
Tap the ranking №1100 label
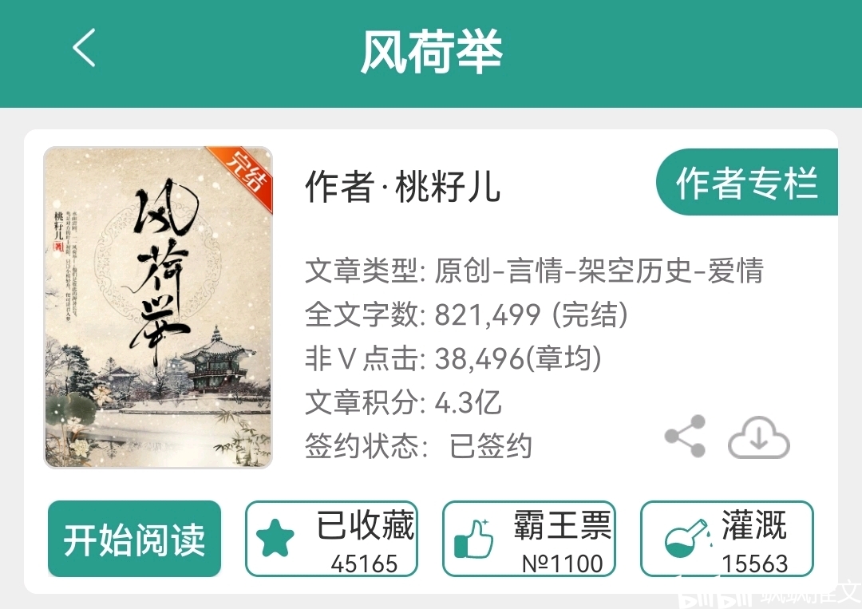click(562, 564)
